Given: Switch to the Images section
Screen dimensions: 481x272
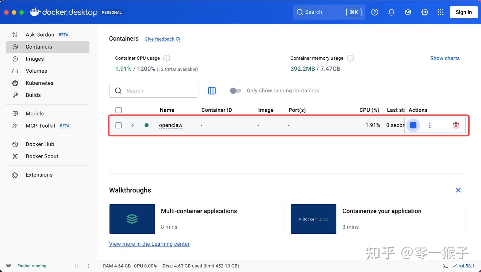Looking at the screenshot, I should (x=35, y=59).
